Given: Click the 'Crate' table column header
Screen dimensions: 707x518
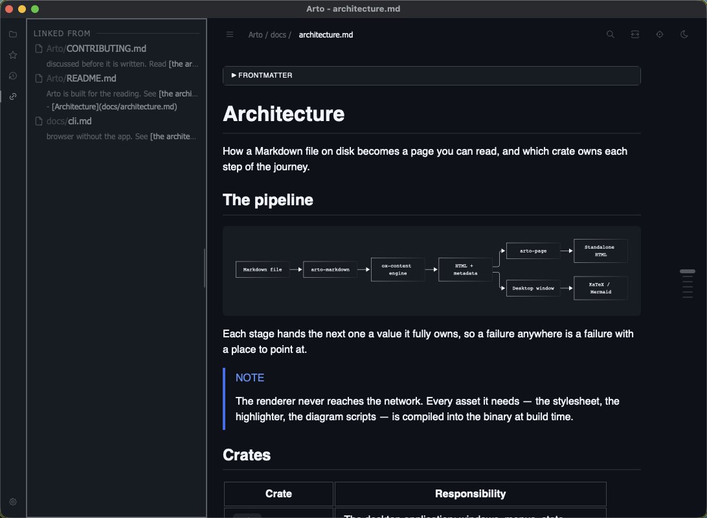Looking at the screenshot, I should click(278, 493).
